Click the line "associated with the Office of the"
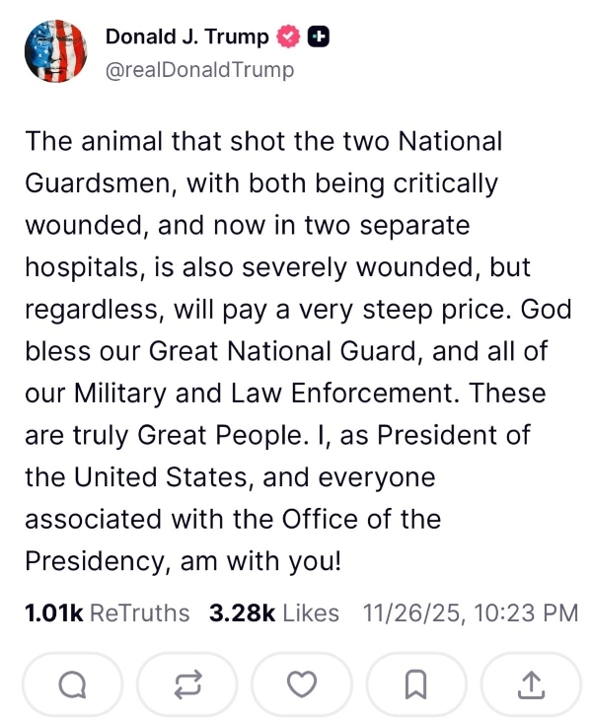592x720 pixels. point(232,518)
